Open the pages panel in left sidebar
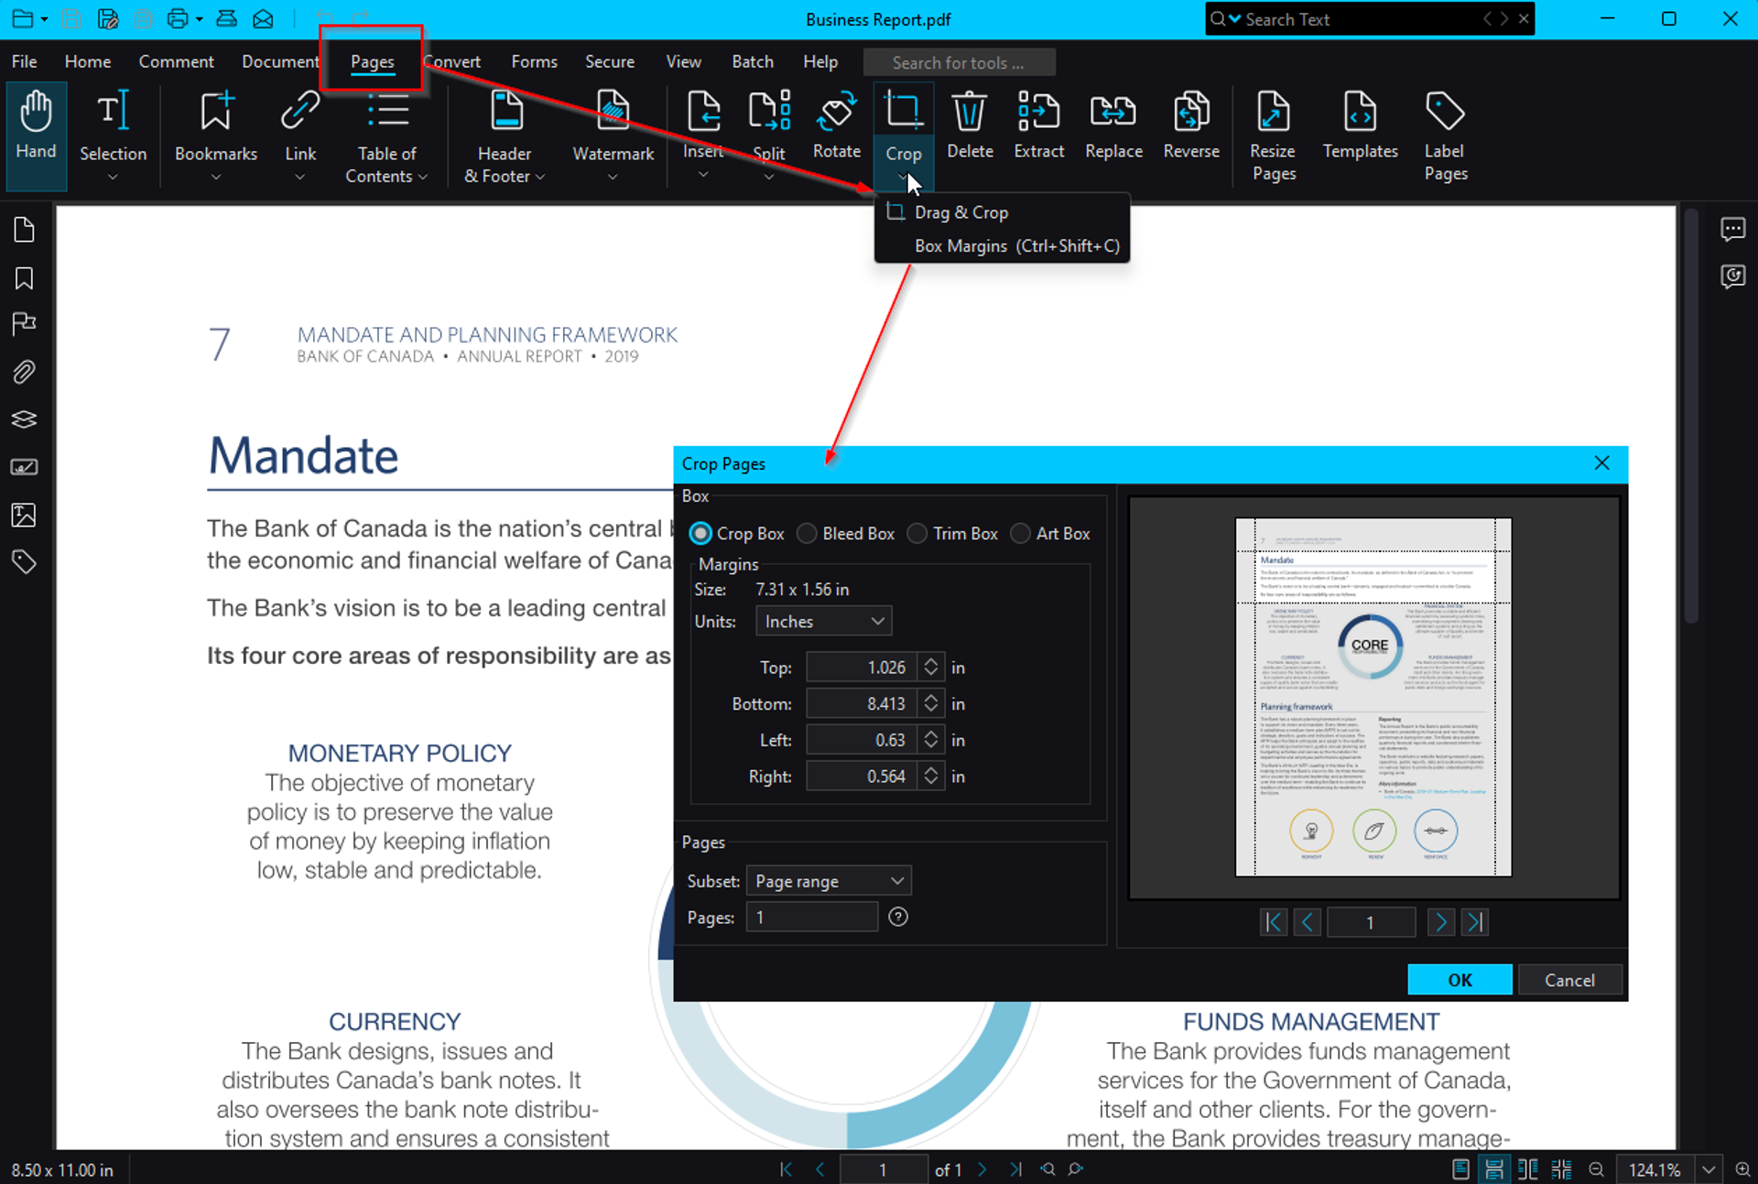 click(x=24, y=230)
